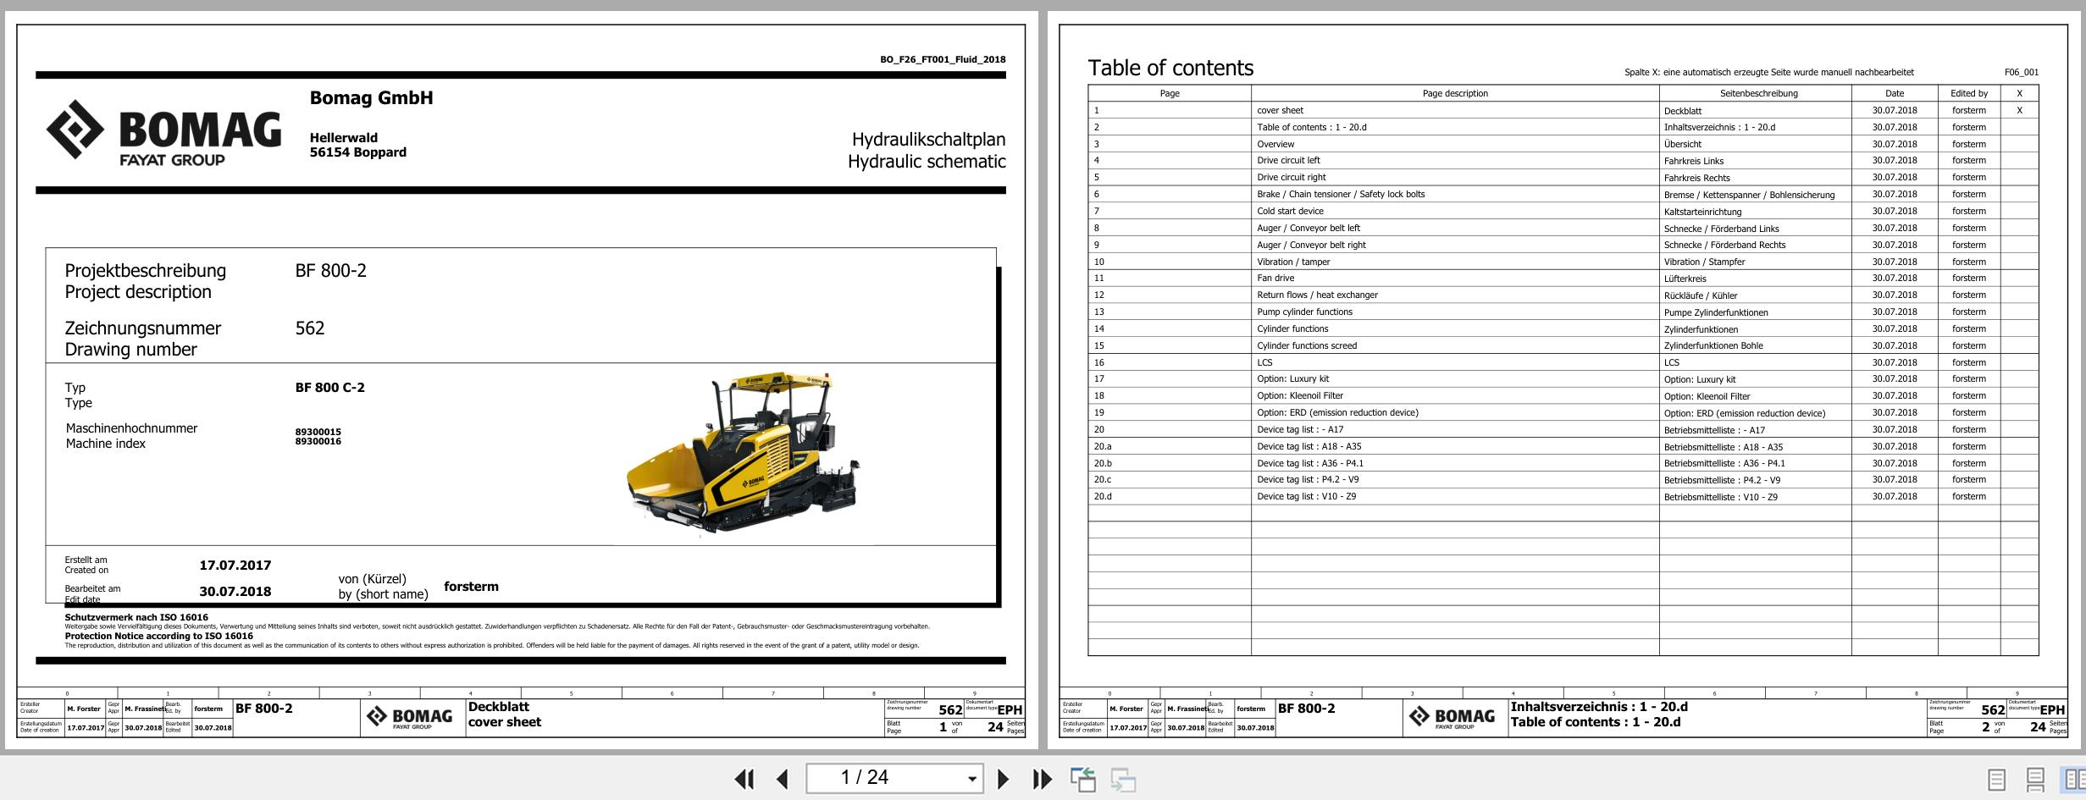The width and height of the screenshot is (2086, 800).
Task: Click the previous view navigation icon
Action: (1082, 779)
